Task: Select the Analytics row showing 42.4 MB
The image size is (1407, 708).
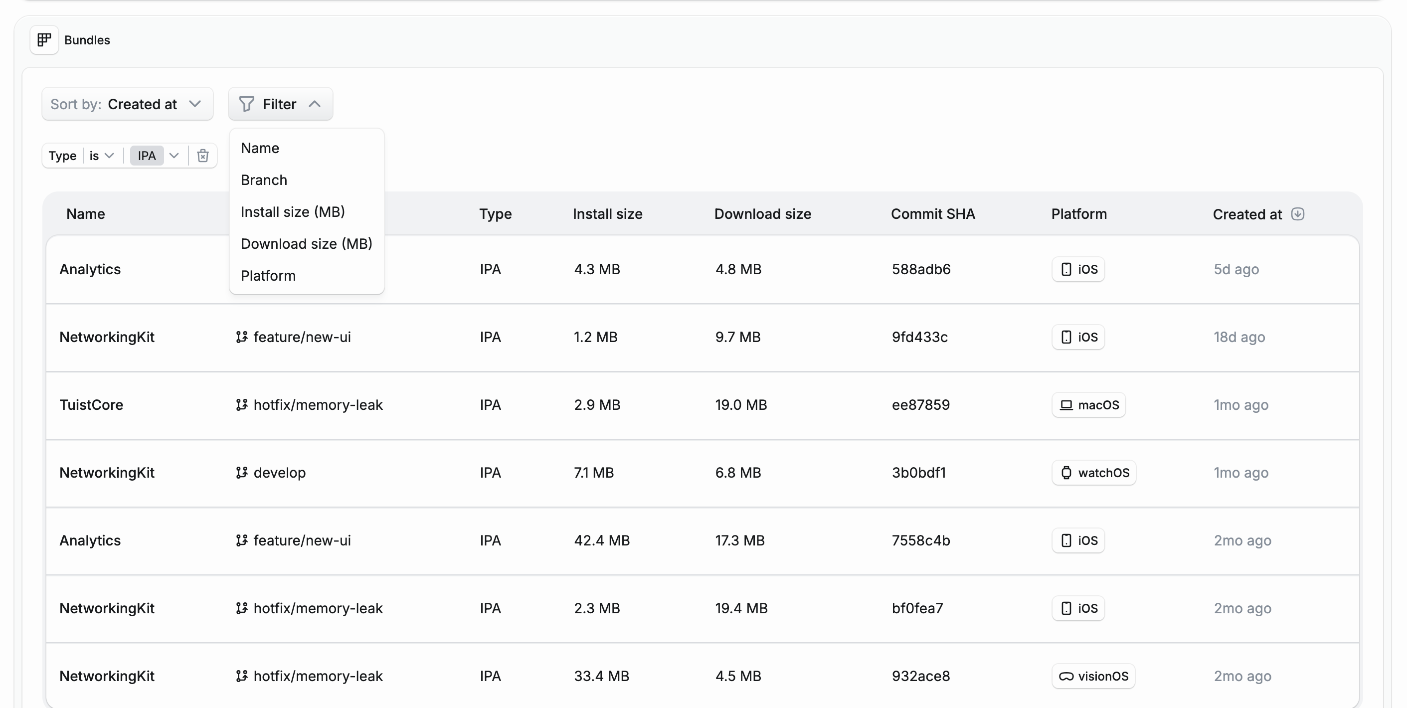Action: 90,540
